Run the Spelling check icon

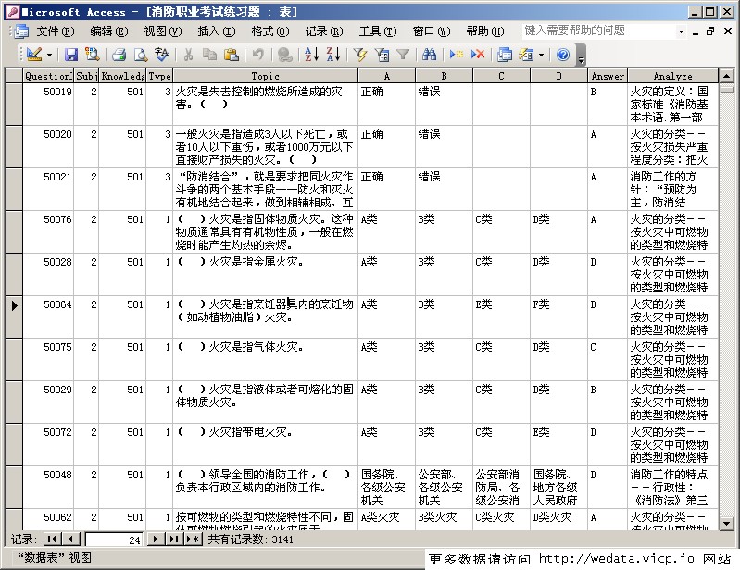coord(161,55)
